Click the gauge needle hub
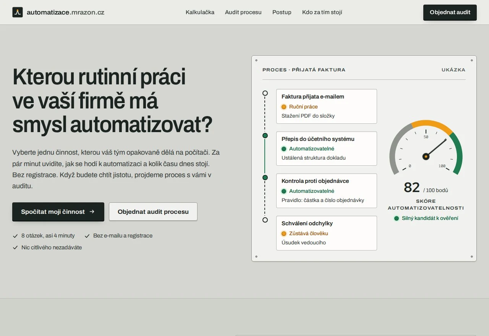Image resolution: width=489 pixels, height=336 pixels. tap(426, 156)
